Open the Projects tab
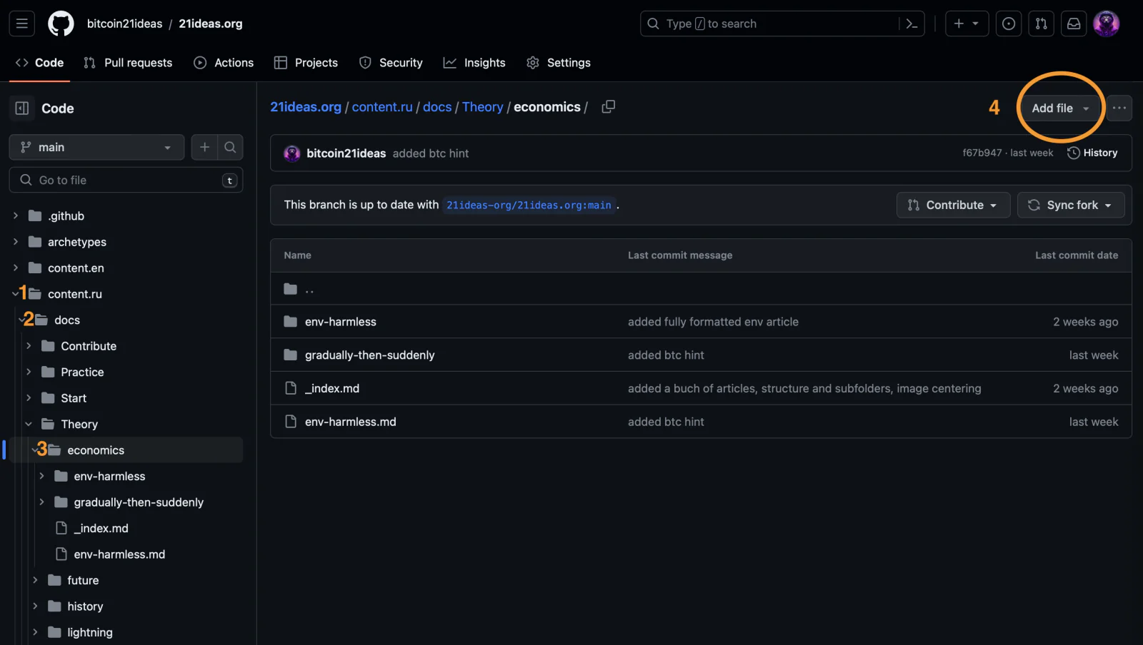The height and width of the screenshot is (645, 1143). tap(306, 63)
